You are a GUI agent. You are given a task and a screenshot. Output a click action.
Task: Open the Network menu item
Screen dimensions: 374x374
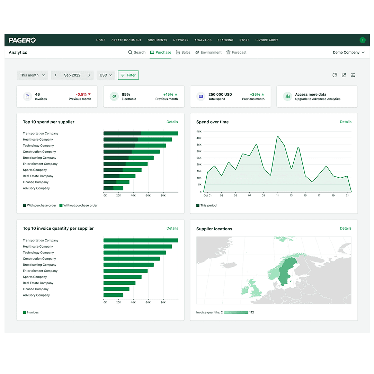click(x=181, y=40)
